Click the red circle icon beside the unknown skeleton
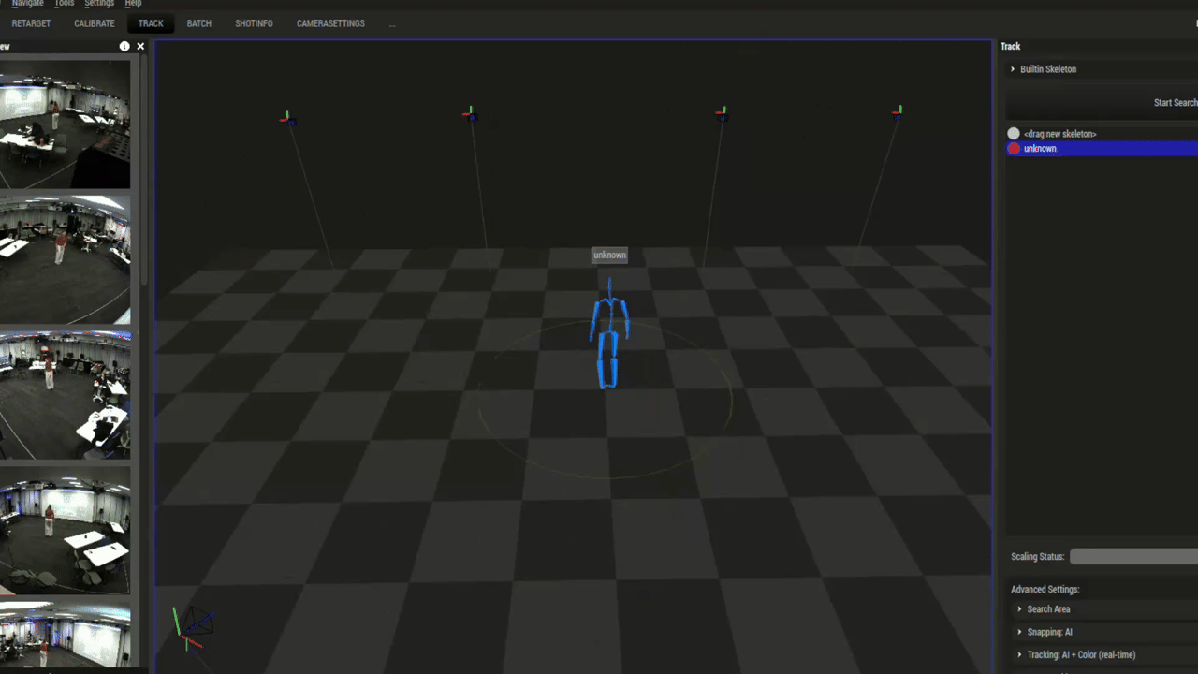The width and height of the screenshot is (1198, 674). point(1014,149)
